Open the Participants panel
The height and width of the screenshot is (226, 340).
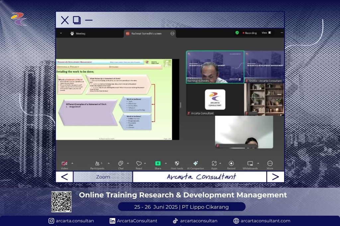click(x=97, y=164)
